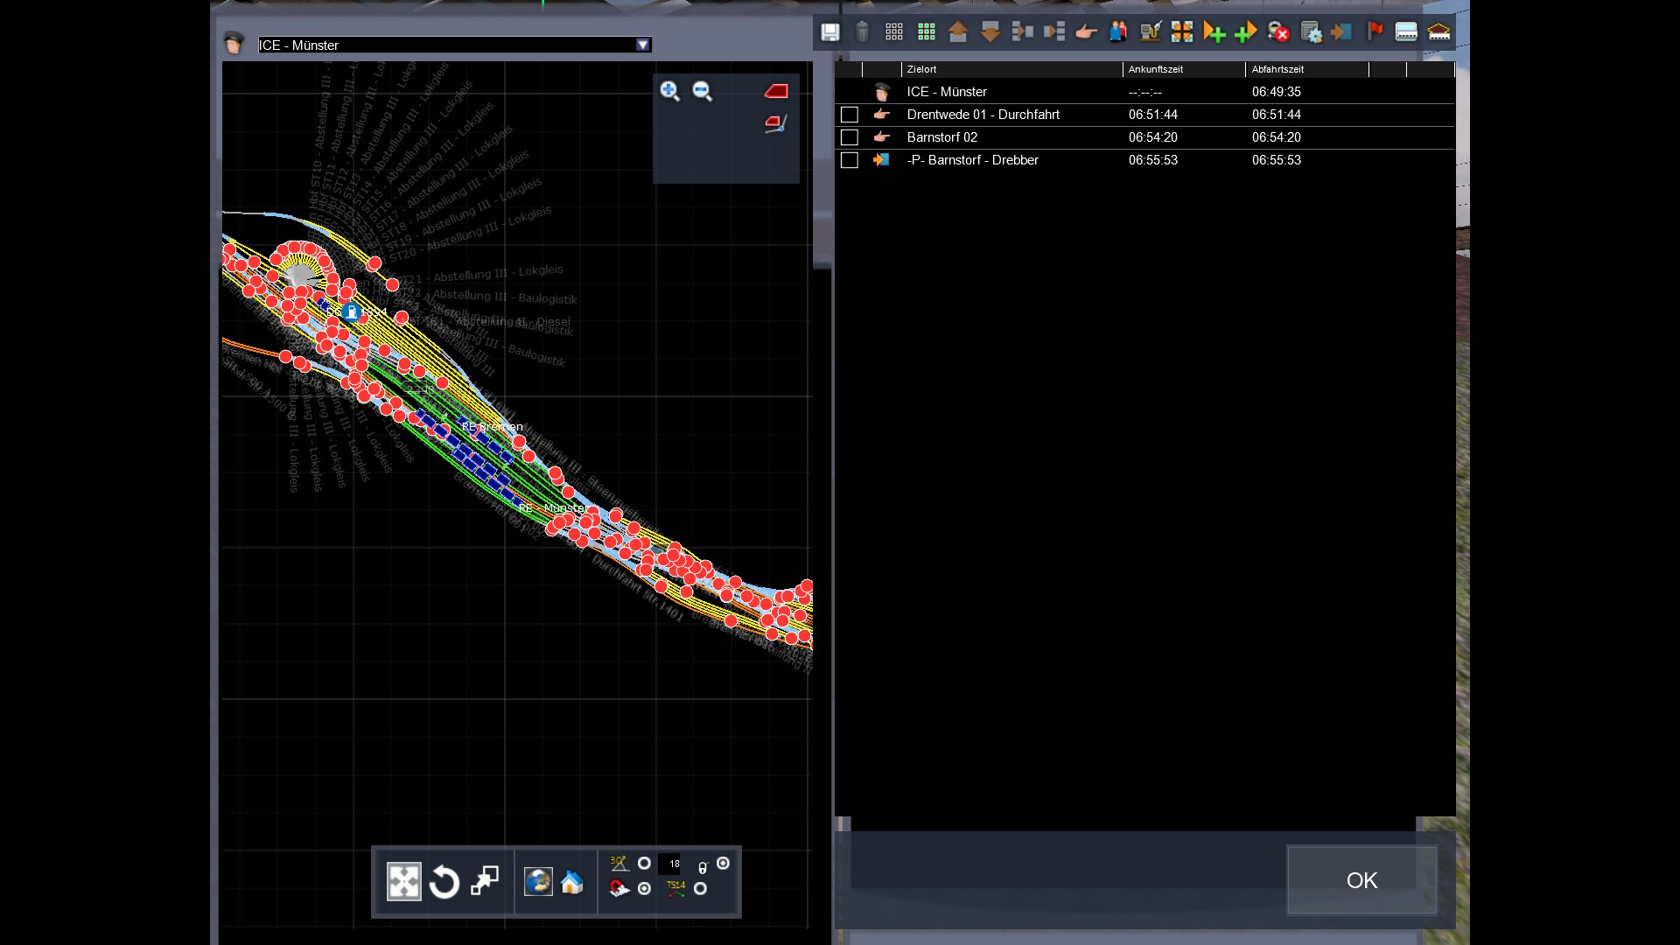Click the house home view icon

[x=572, y=882]
